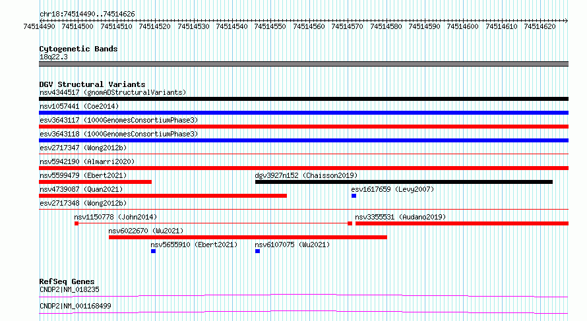Select the short red nsv5599479 bar
Image resolution: width=587 pixels, height=321 pixels.
(95, 182)
